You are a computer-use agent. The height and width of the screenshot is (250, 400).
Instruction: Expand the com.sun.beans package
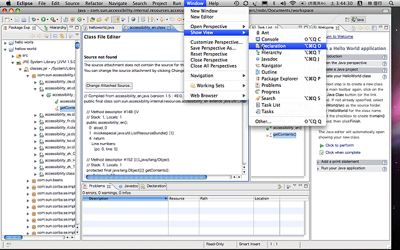pos(27,181)
